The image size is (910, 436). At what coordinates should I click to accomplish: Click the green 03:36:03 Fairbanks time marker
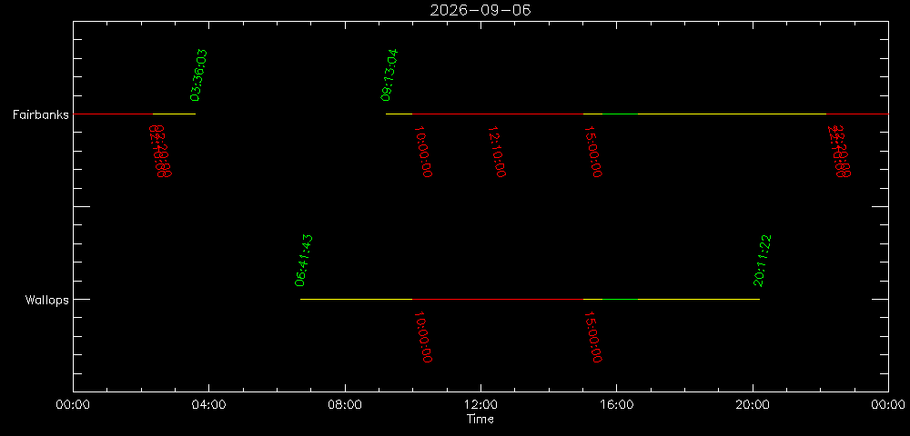(x=198, y=75)
